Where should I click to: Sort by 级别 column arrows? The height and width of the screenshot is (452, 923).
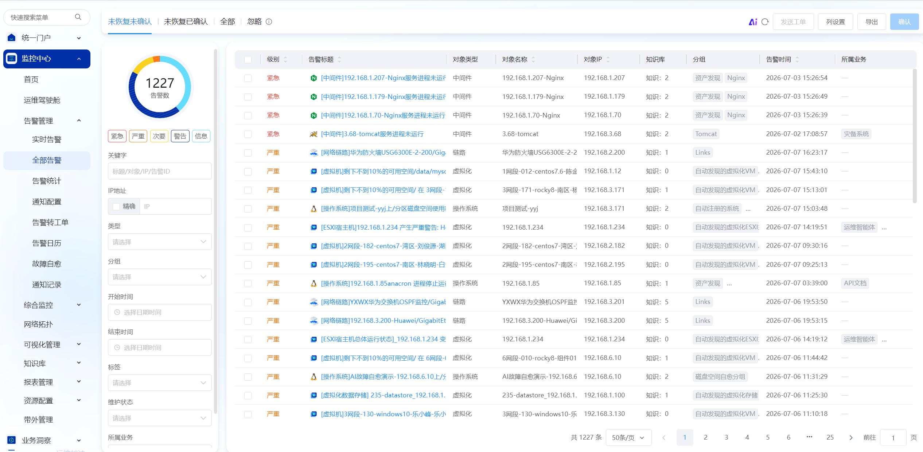(285, 59)
